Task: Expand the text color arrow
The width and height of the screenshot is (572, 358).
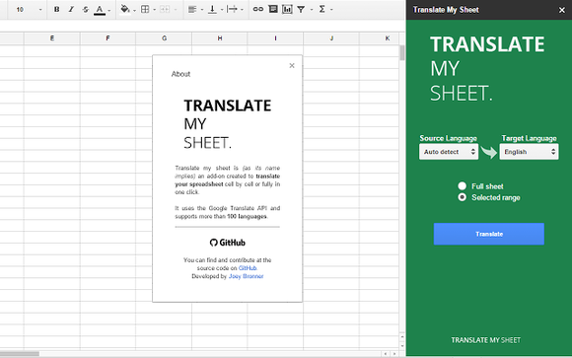Action: [109, 10]
